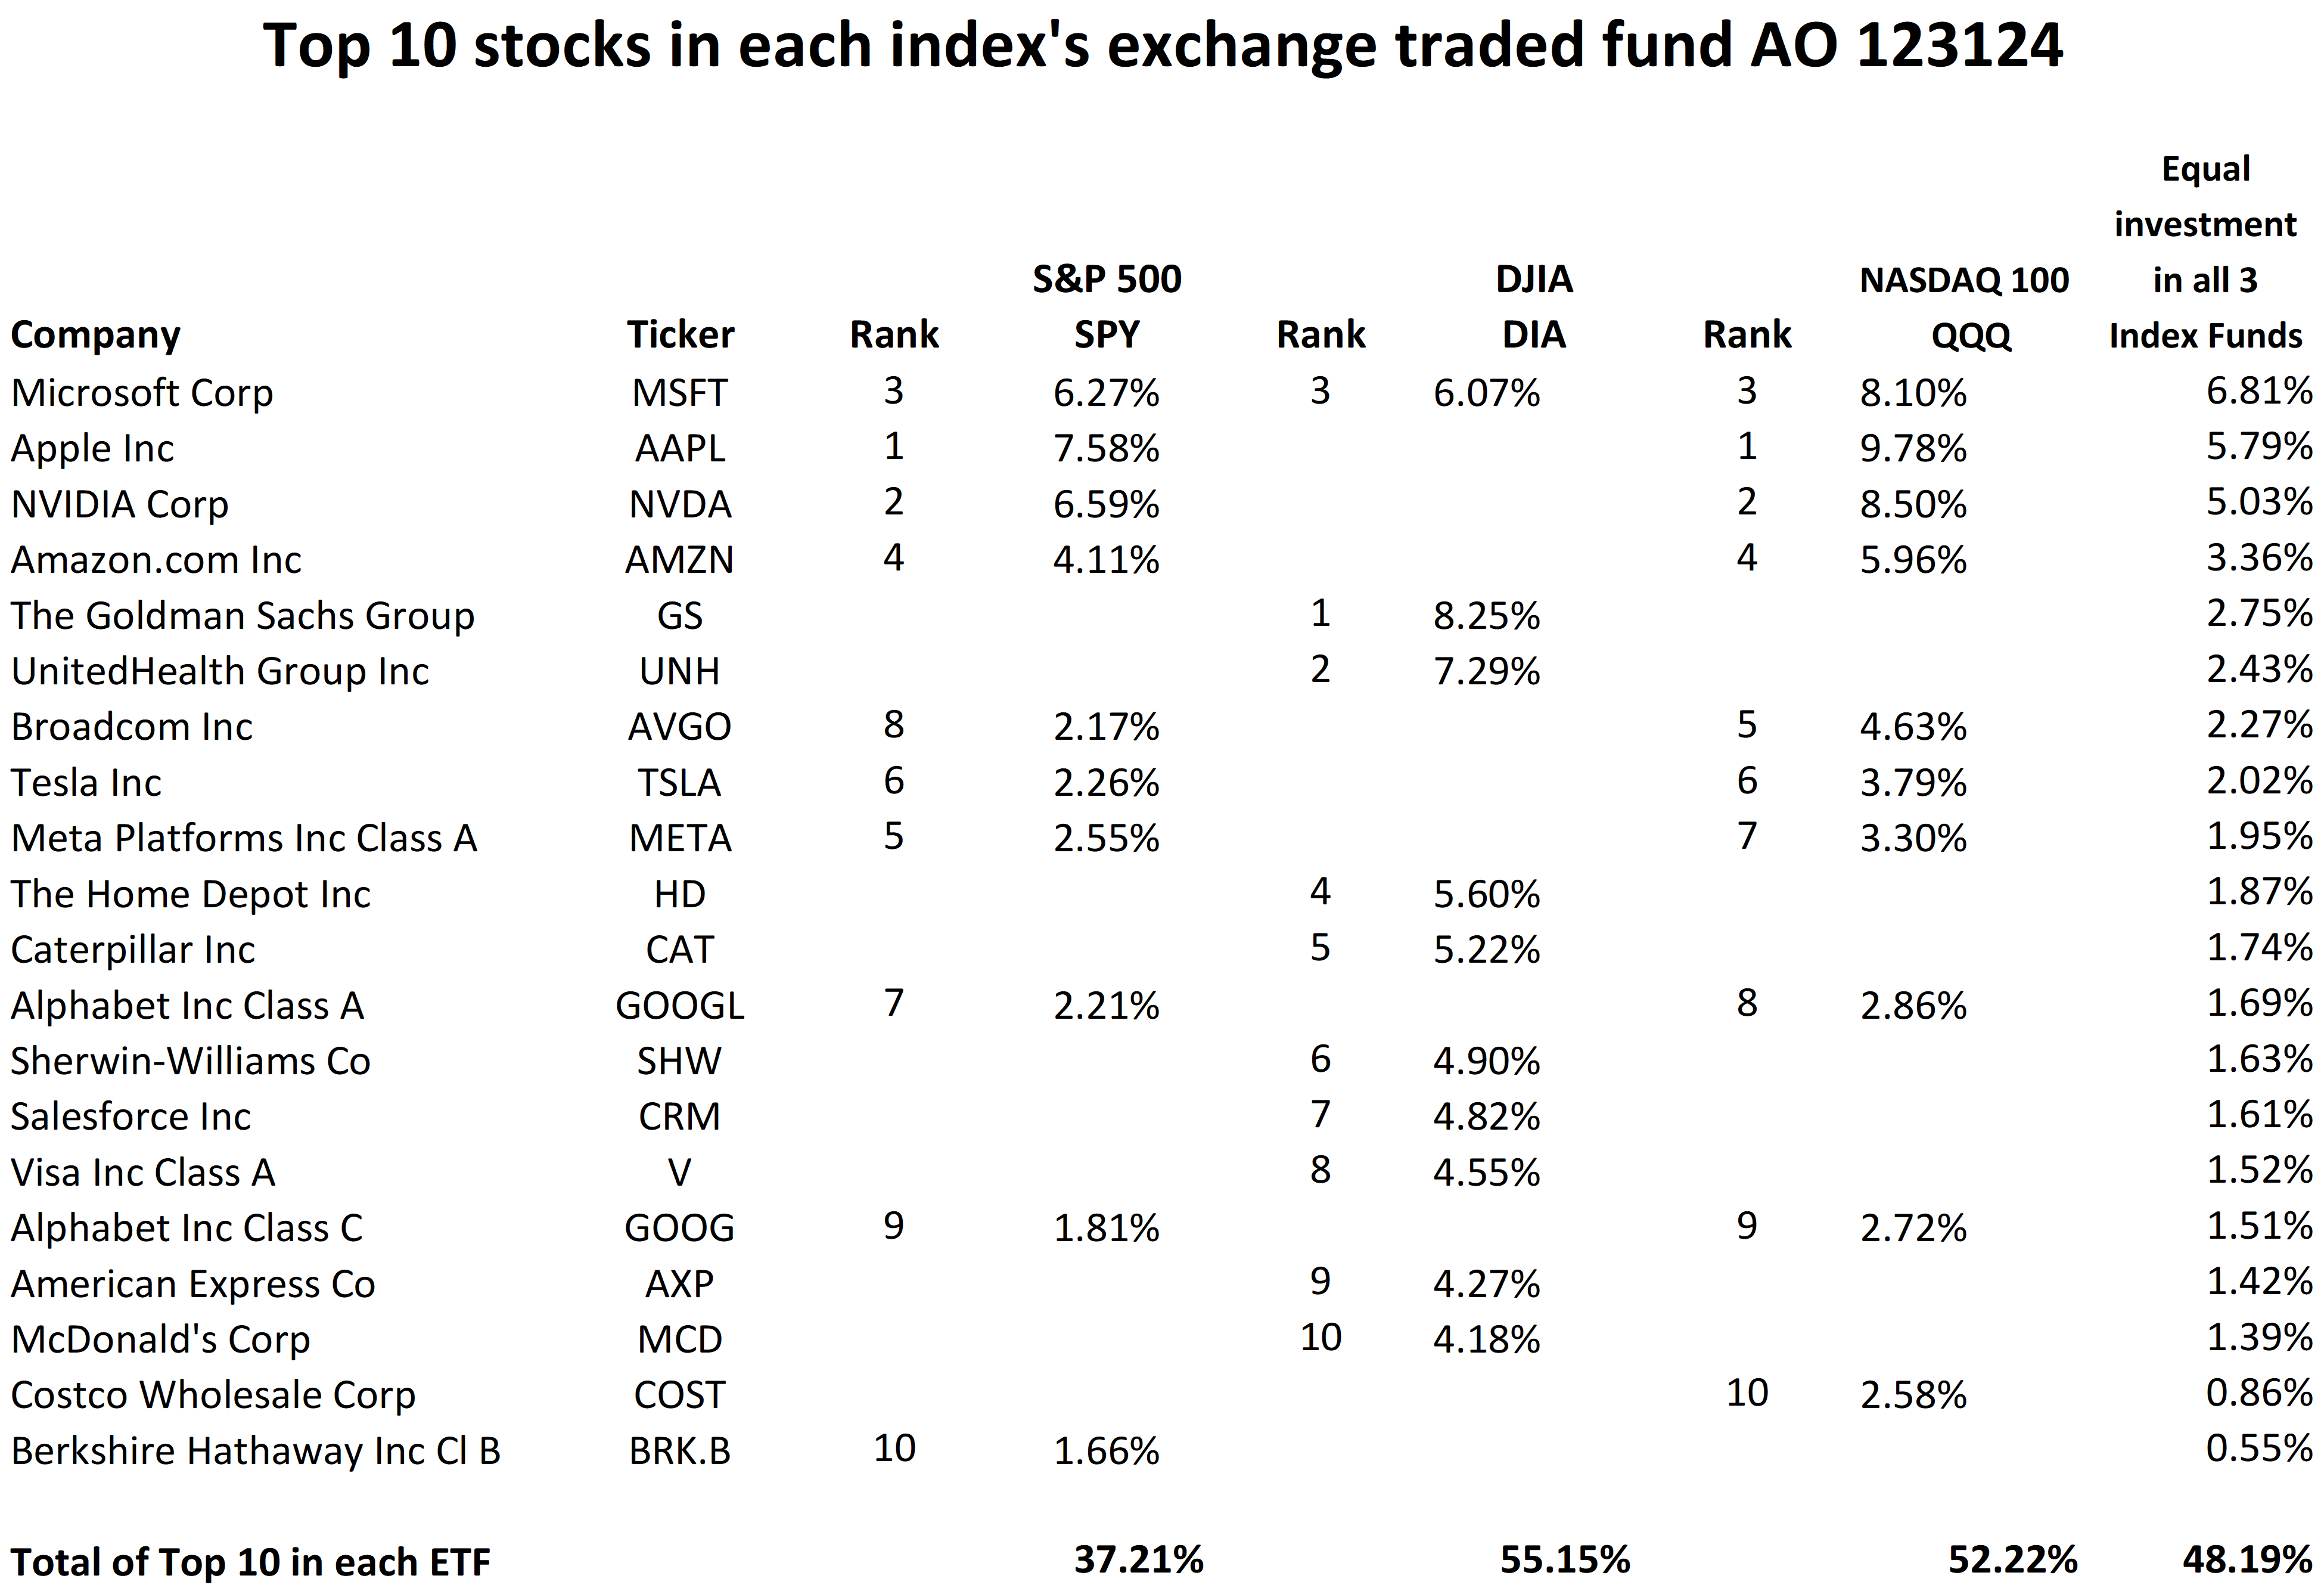Image resolution: width=2324 pixels, height=1591 pixels.
Task: Click the Total of Top 10 label
Action: point(250,1562)
